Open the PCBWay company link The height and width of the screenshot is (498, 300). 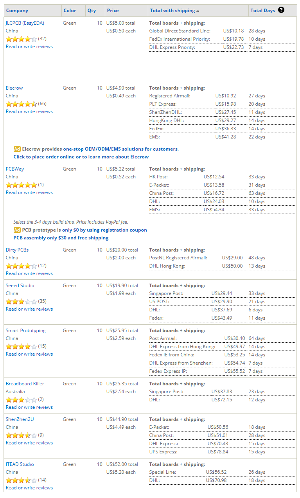[x=15, y=169]
